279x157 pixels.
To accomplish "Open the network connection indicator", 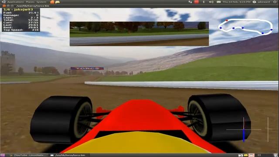I will [x=190, y=2].
